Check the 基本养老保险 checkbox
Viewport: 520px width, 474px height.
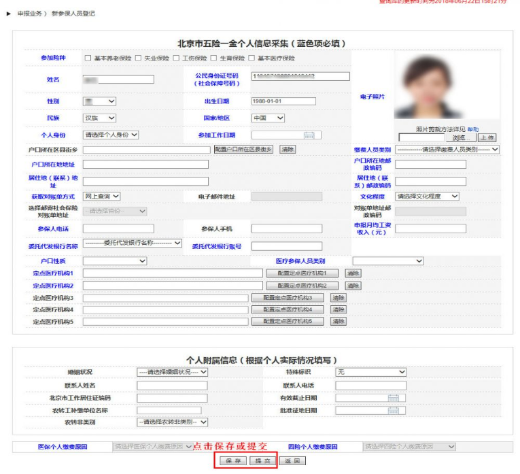[87, 58]
